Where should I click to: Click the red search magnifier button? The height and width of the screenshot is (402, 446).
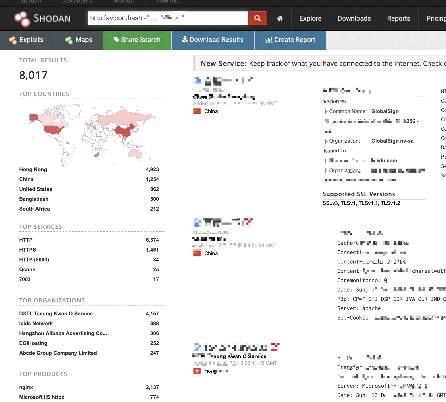coord(257,18)
